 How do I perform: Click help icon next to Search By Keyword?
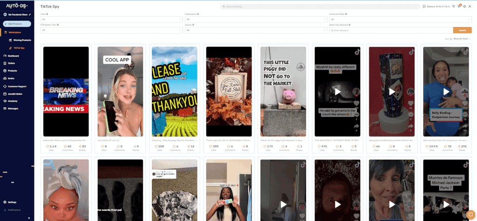point(349,25)
